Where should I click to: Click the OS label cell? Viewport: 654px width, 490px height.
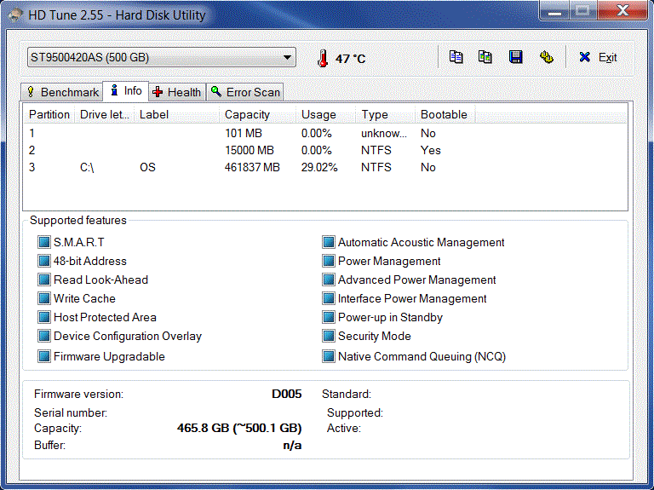147,167
